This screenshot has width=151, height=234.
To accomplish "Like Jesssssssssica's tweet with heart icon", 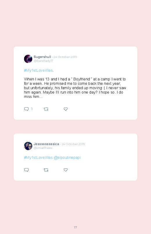I will 66,170.
